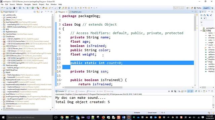Select the FBIAR project
The image size is (215, 120).
click(8, 73)
